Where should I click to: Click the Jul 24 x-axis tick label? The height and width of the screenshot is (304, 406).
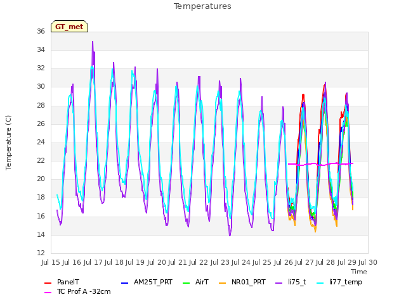241,262
